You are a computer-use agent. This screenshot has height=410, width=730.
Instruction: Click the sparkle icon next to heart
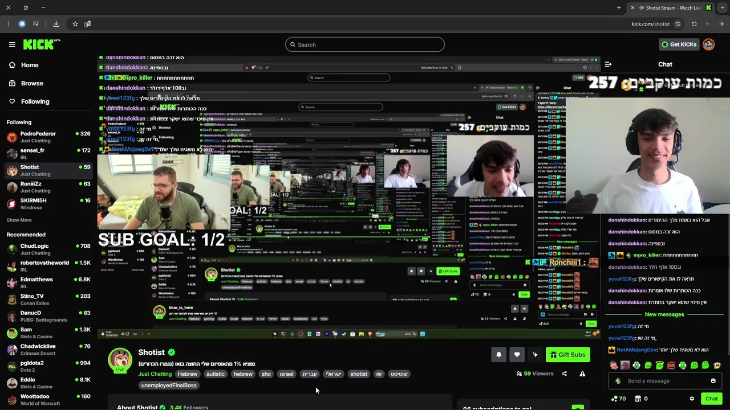click(x=535, y=355)
